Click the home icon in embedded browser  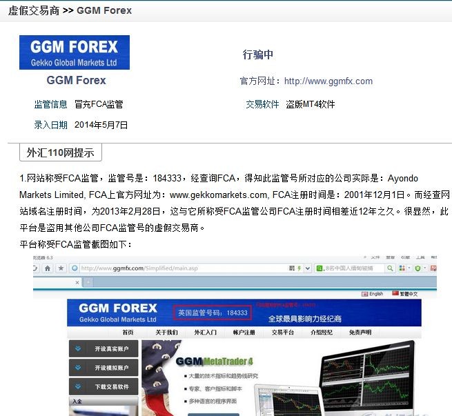tap(48, 268)
